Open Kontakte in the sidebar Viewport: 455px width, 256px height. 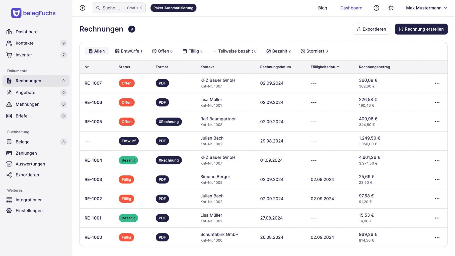click(36, 43)
